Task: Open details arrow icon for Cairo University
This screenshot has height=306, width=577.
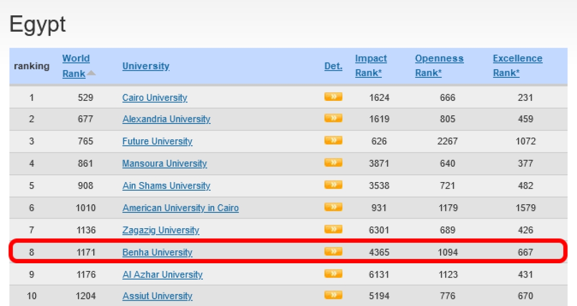Action: tap(333, 97)
